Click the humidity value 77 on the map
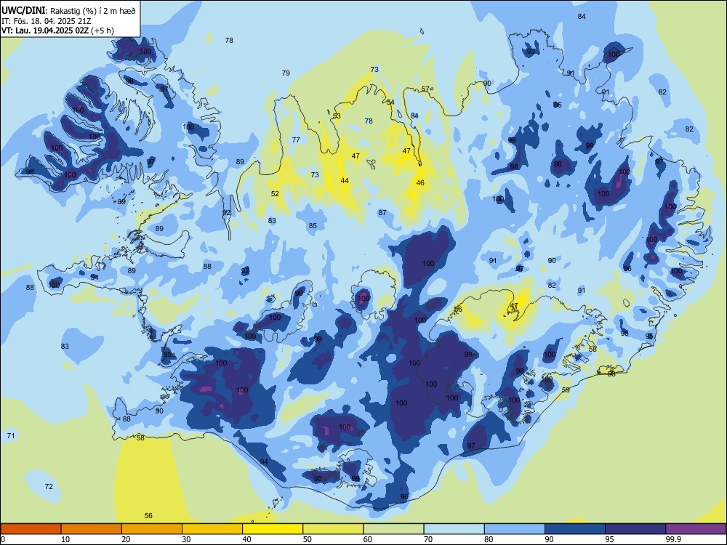 tap(296, 140)
